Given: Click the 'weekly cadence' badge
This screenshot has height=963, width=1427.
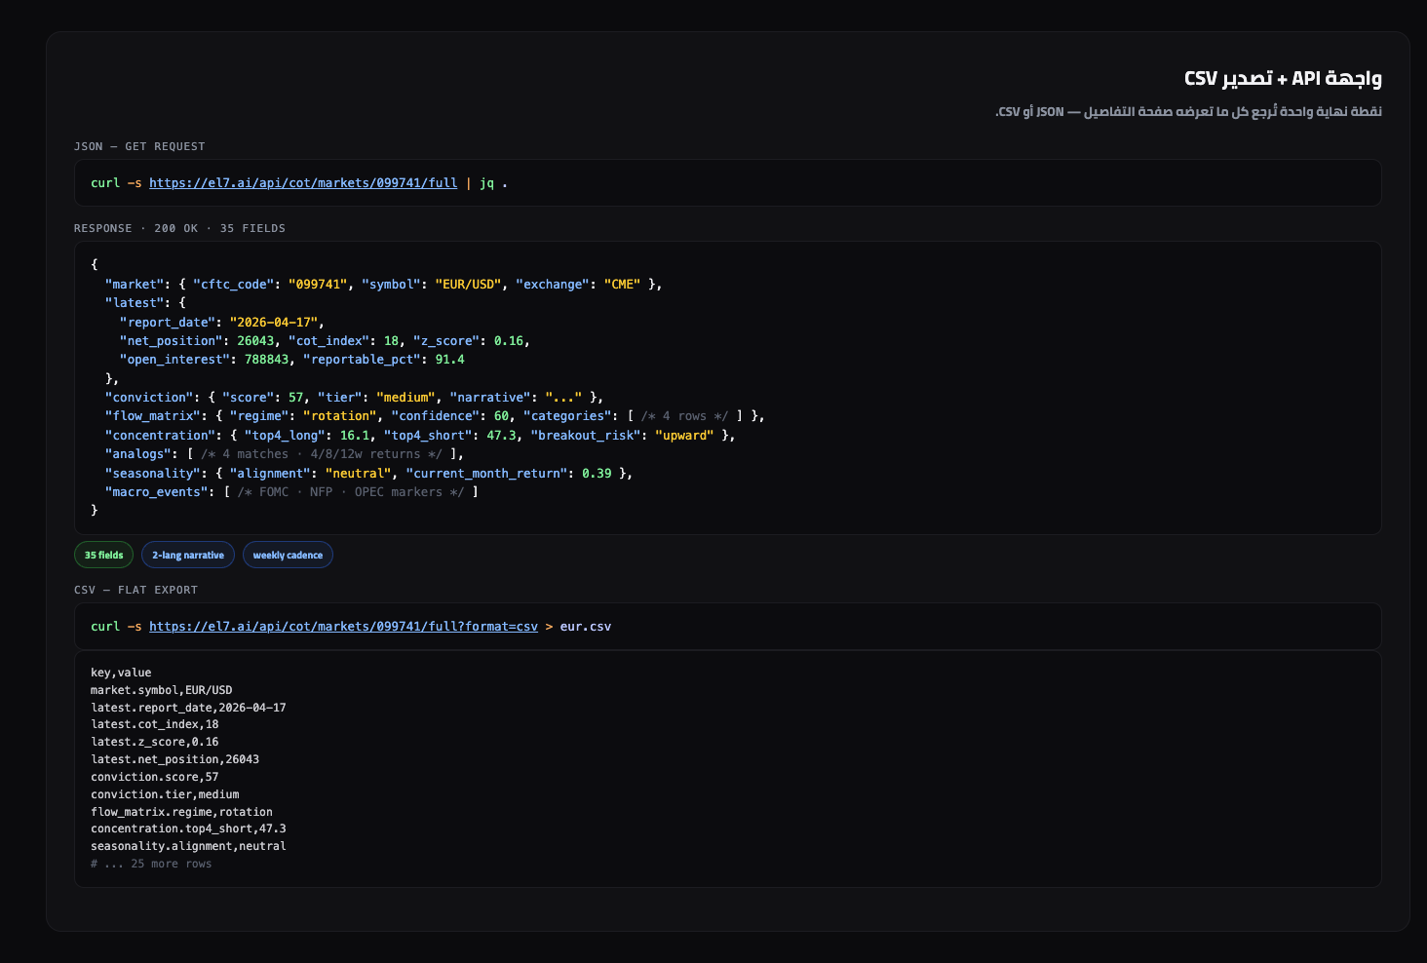Looking at the screenshot, I should [288, 555].
